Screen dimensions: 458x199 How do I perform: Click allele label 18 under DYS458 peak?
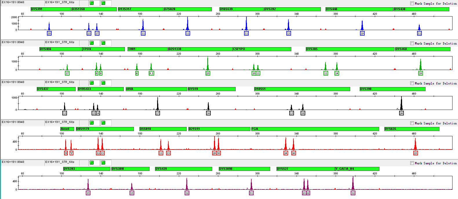pyautogui.click(x=421, y=73)
